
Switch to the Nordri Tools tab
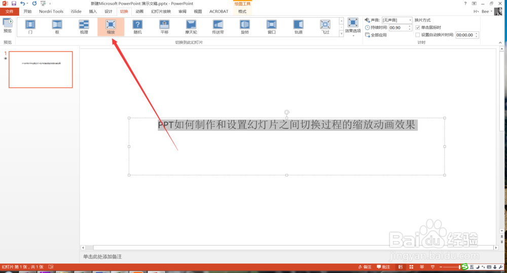tap(51, 11)
